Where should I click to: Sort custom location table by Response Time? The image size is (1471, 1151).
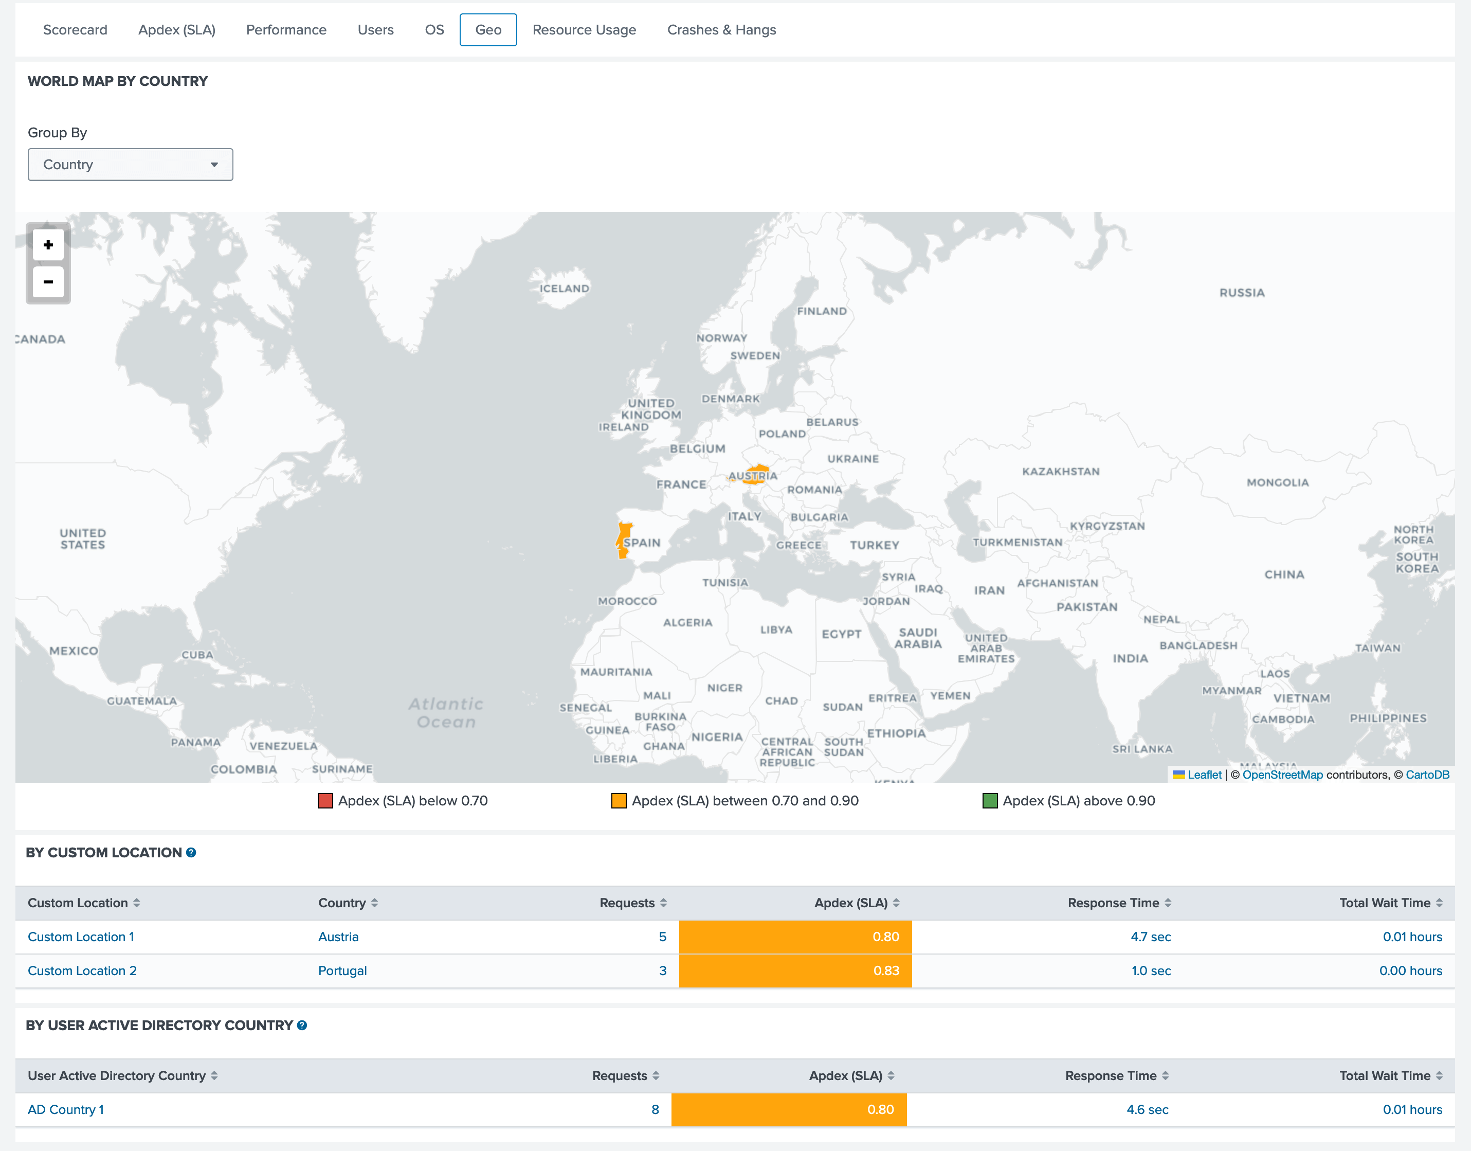(1168, 903)
